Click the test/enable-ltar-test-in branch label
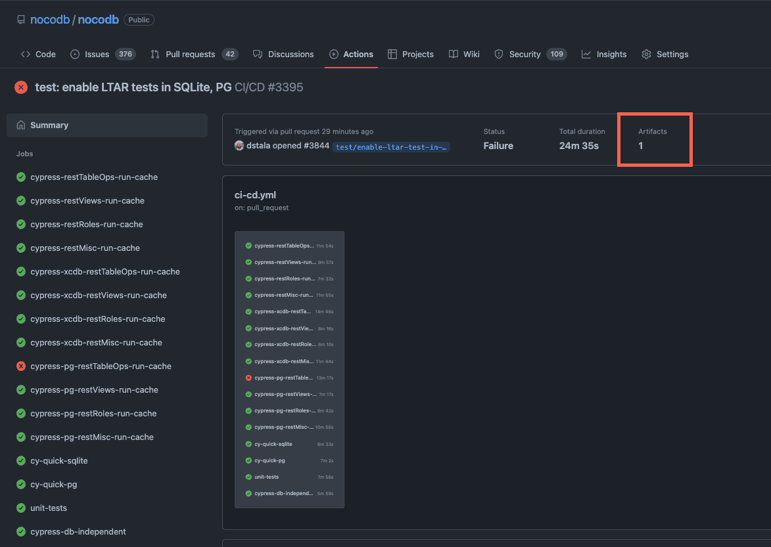 391,146
